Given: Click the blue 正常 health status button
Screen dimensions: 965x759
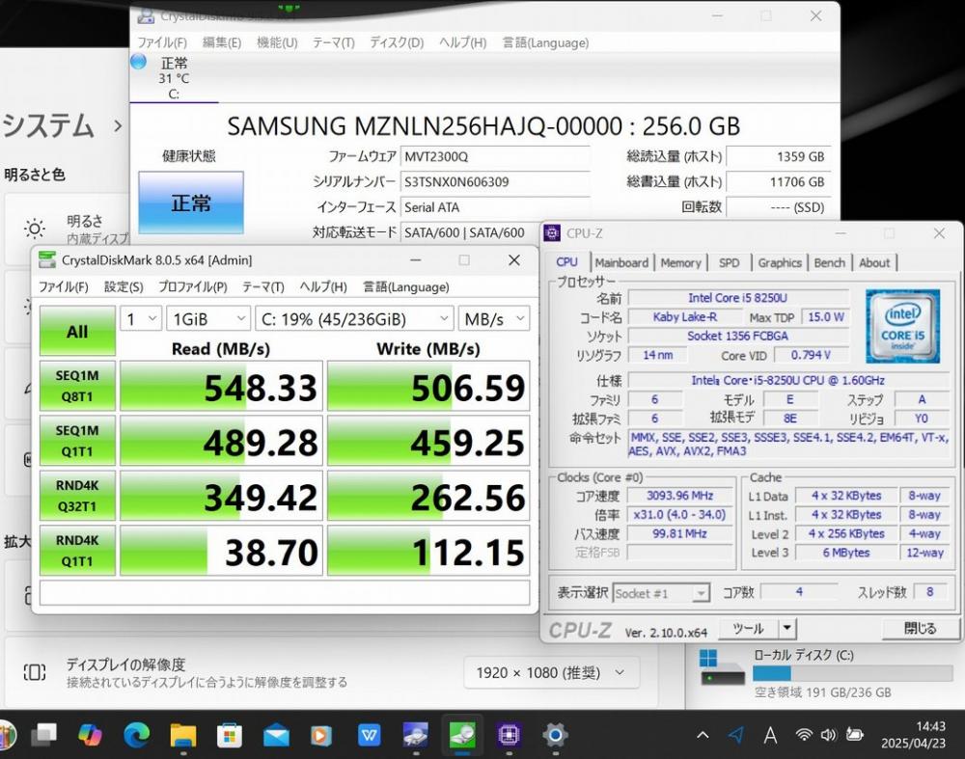Looking at the screenshot, I should (x=191, y=203).
